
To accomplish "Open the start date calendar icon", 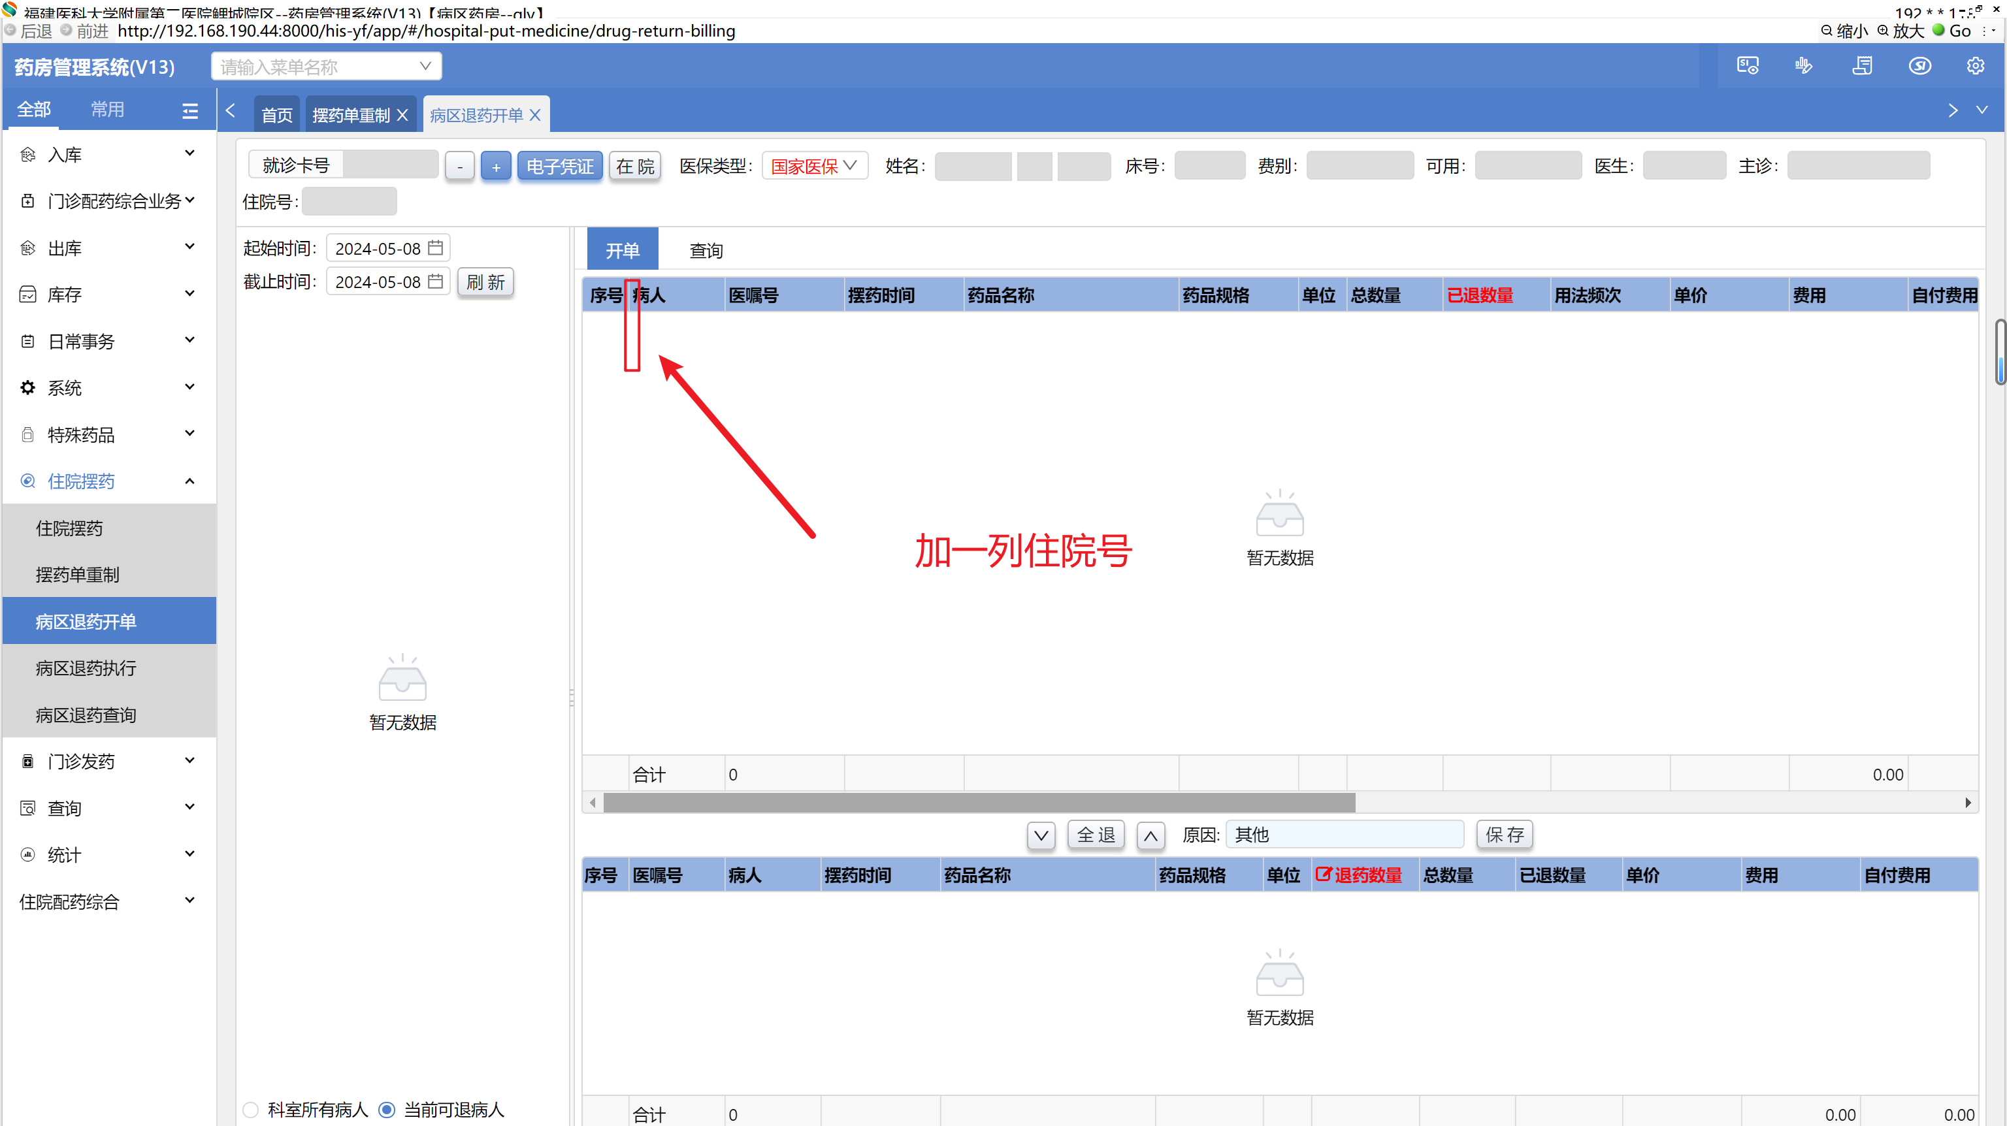I will pyautogui.click(x=436, y=248).
